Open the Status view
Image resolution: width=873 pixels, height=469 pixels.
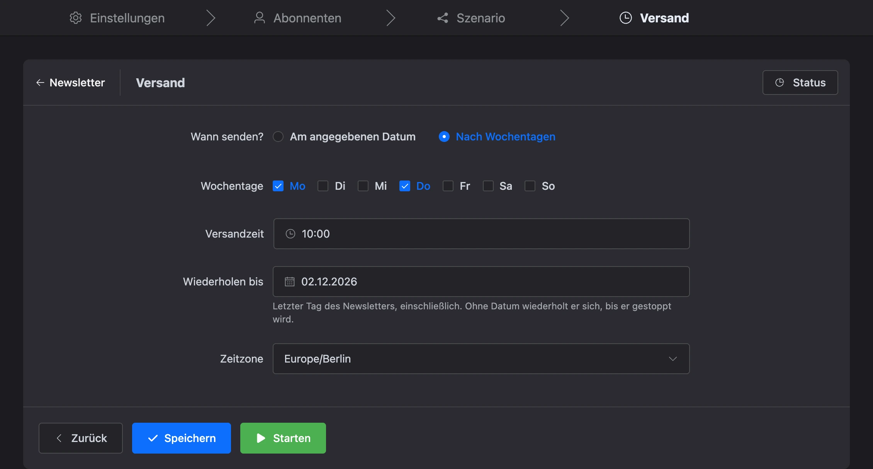pos(800,83)
